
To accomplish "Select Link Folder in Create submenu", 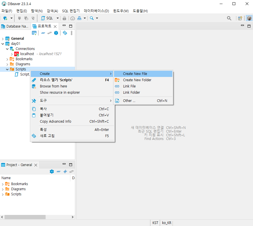I will pos(143,93).
